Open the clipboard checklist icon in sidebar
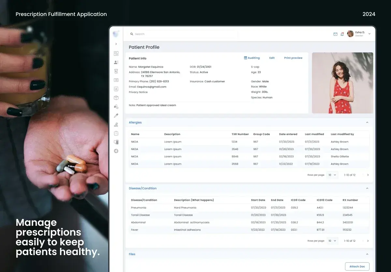 coord(116,133)
